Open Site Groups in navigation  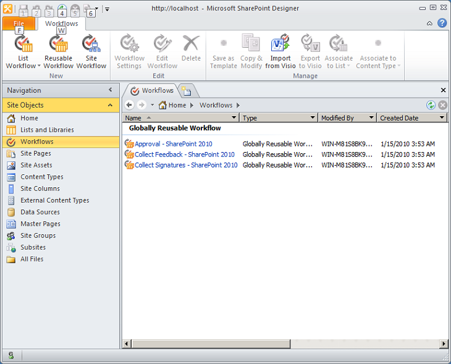61,235
